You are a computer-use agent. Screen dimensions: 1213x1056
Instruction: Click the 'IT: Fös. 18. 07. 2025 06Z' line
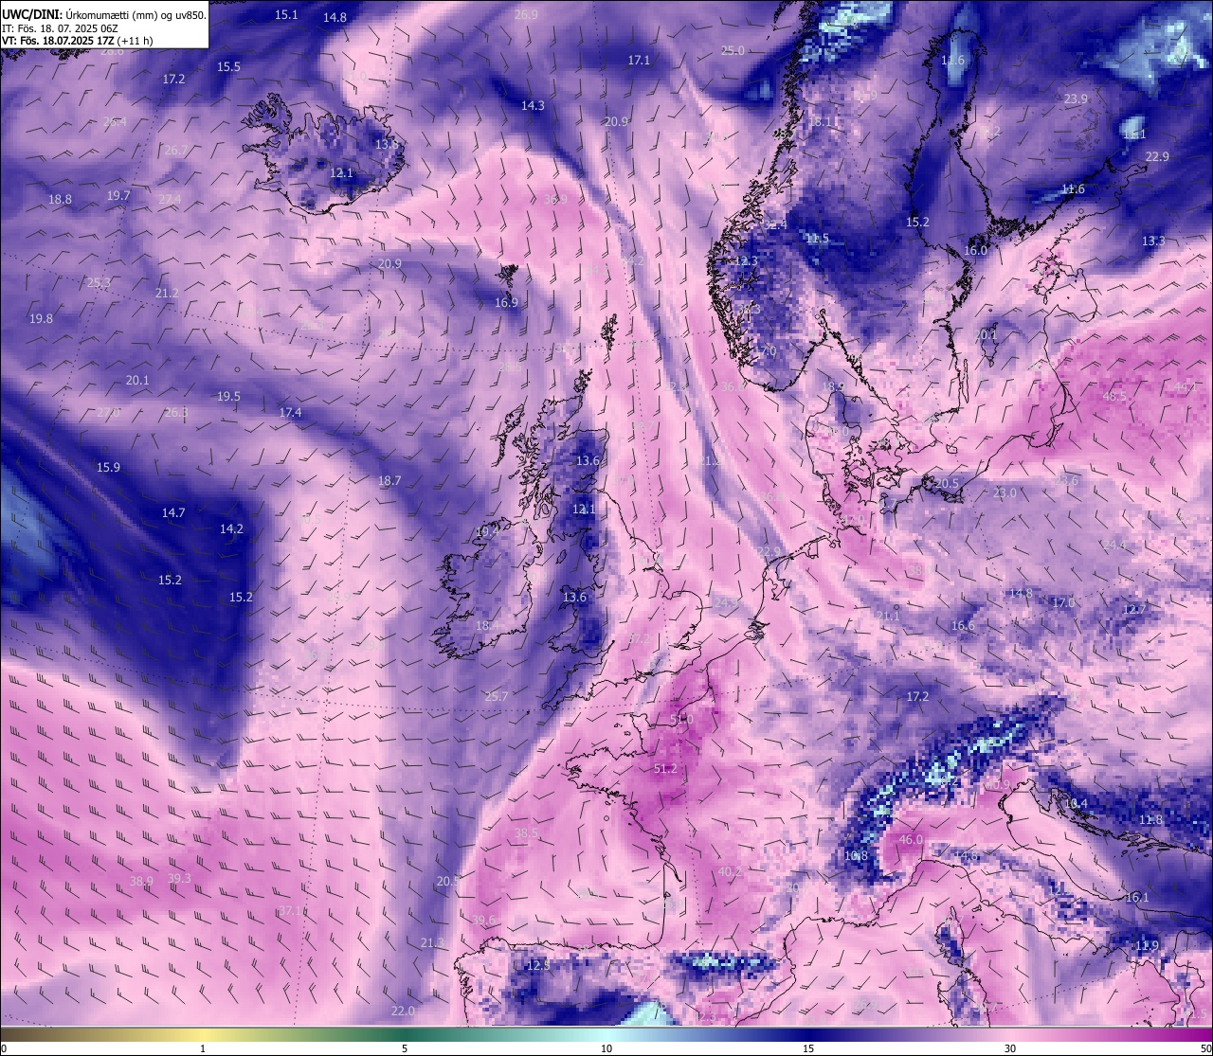(x=60, y=28)
